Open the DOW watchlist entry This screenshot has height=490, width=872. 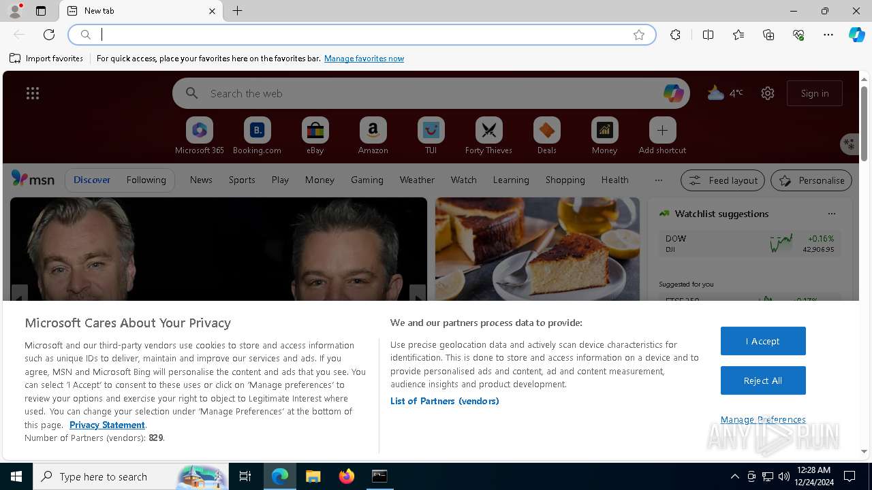pos(749,244)
